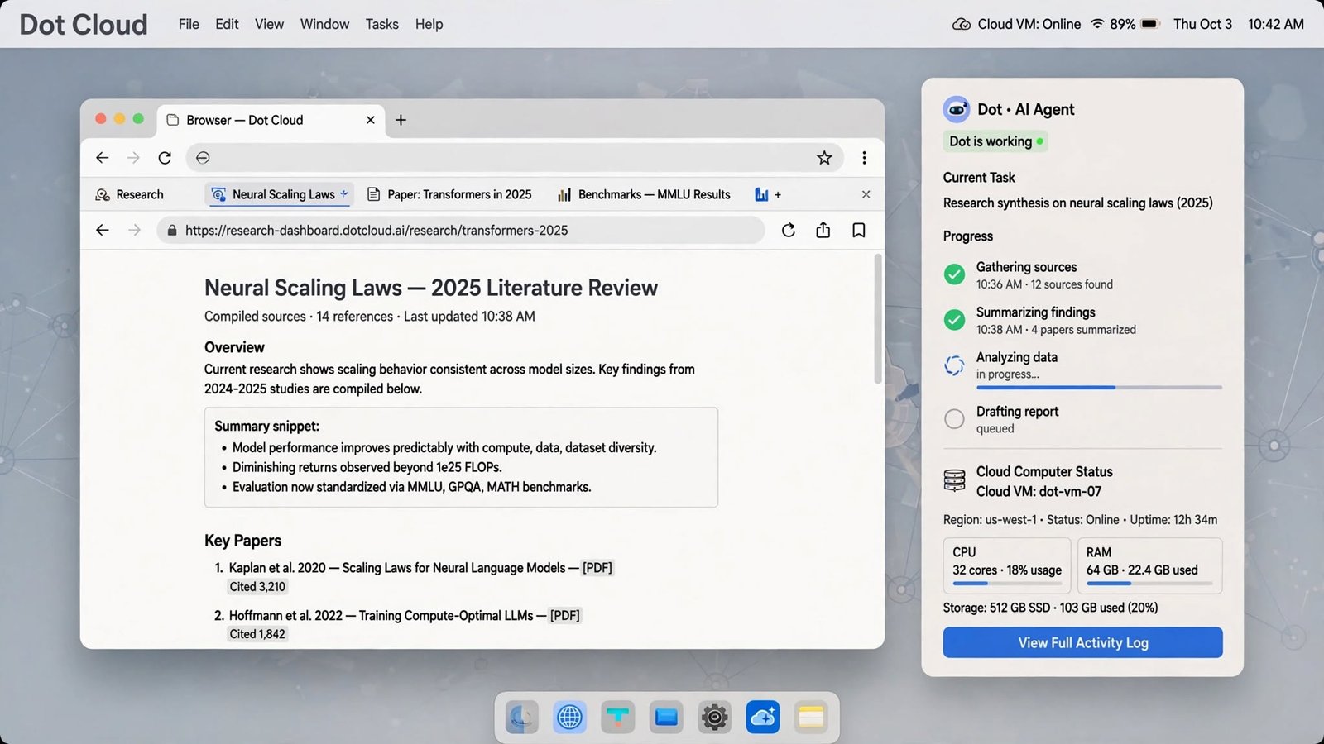
Task: Star the page with bookmark star icon
Action: (x=824, y=157)
